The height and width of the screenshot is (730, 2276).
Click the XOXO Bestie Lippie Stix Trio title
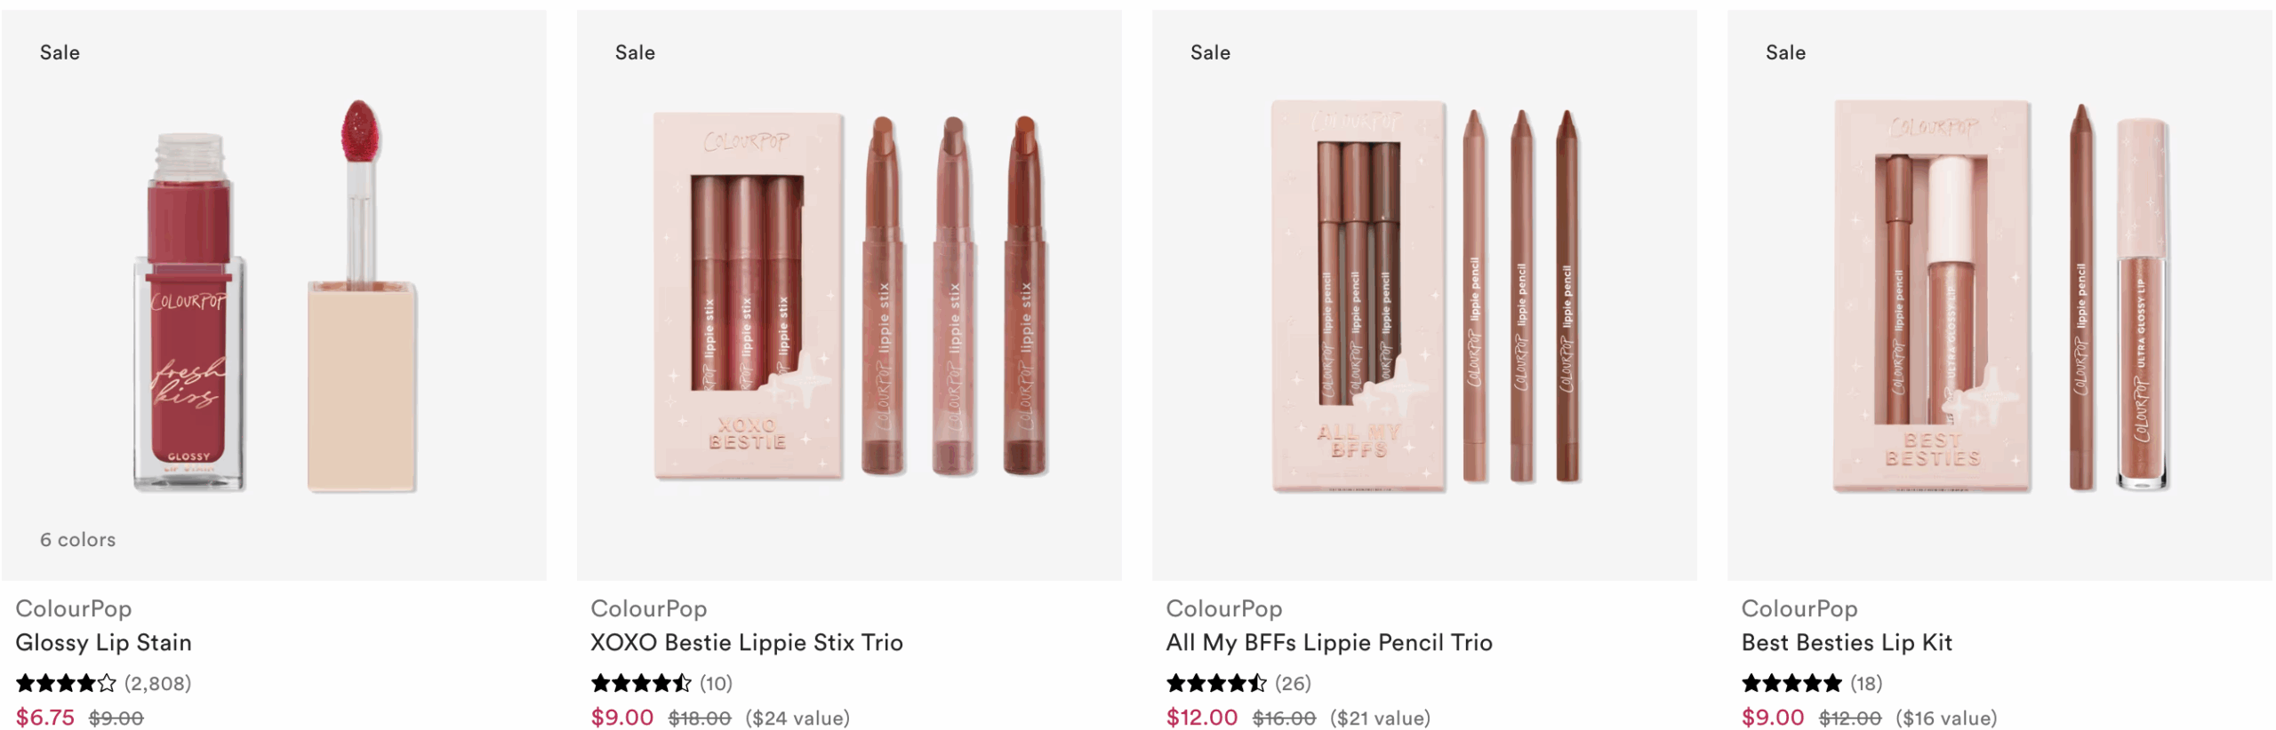tap(747, 642)
